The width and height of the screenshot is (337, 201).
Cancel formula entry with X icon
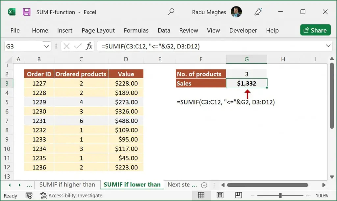tap(66, 46)
